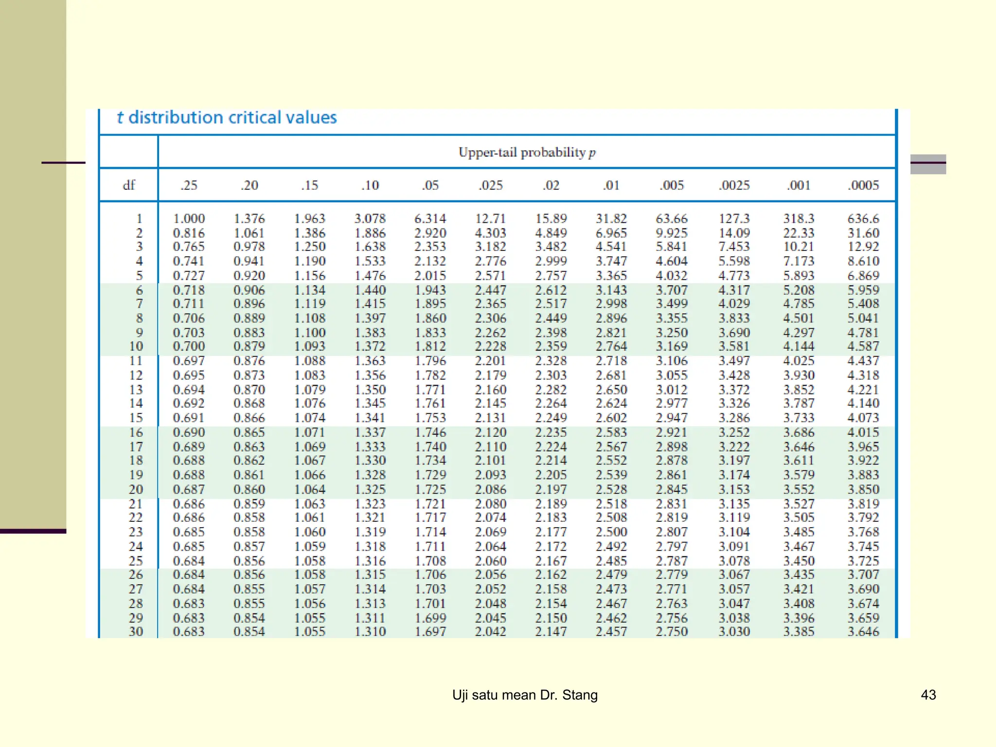Click the slide page number 43
Viewport: 996px width, 747px height.
(x=928, y=695)
